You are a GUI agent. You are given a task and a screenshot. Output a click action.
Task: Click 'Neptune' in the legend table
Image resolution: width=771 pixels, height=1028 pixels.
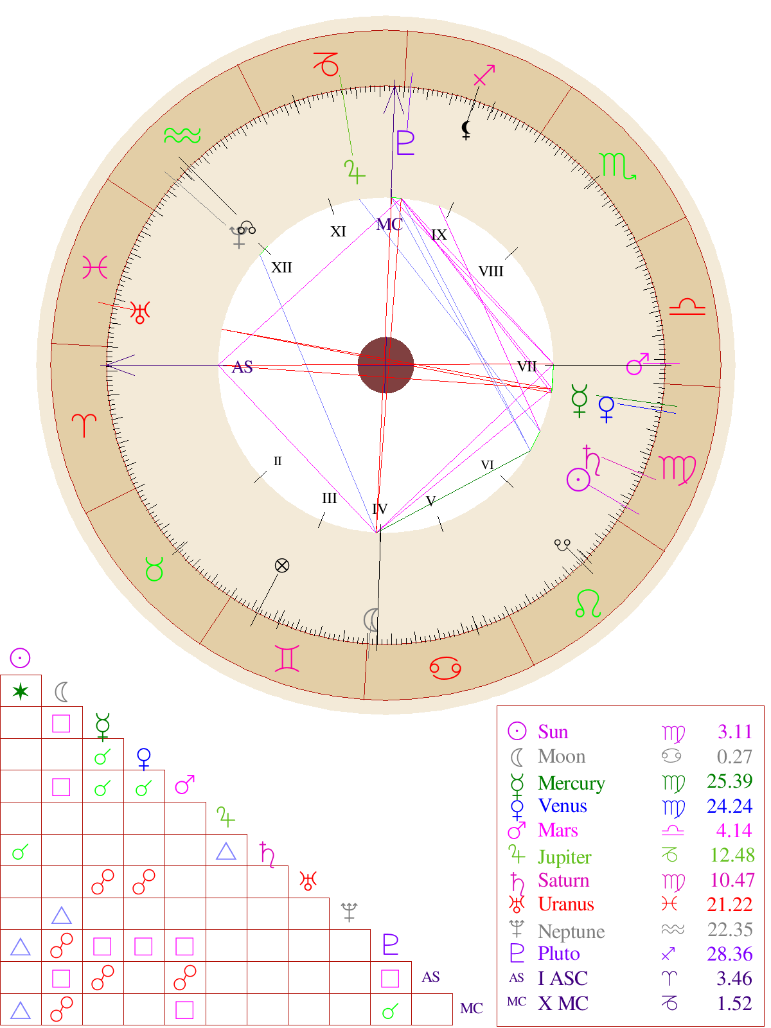pos(572,931)
